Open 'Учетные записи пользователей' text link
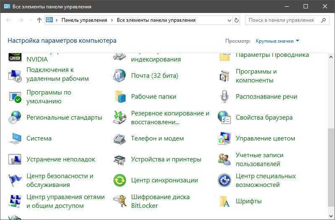This screenshot has height=220, width=335. click(x=259, y=159)
